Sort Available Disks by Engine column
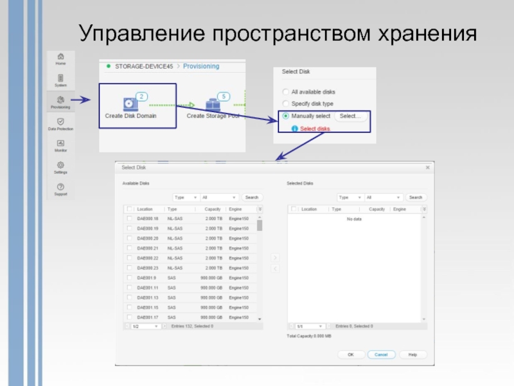The height and width of the screenshot is (386, 514). 235,209
